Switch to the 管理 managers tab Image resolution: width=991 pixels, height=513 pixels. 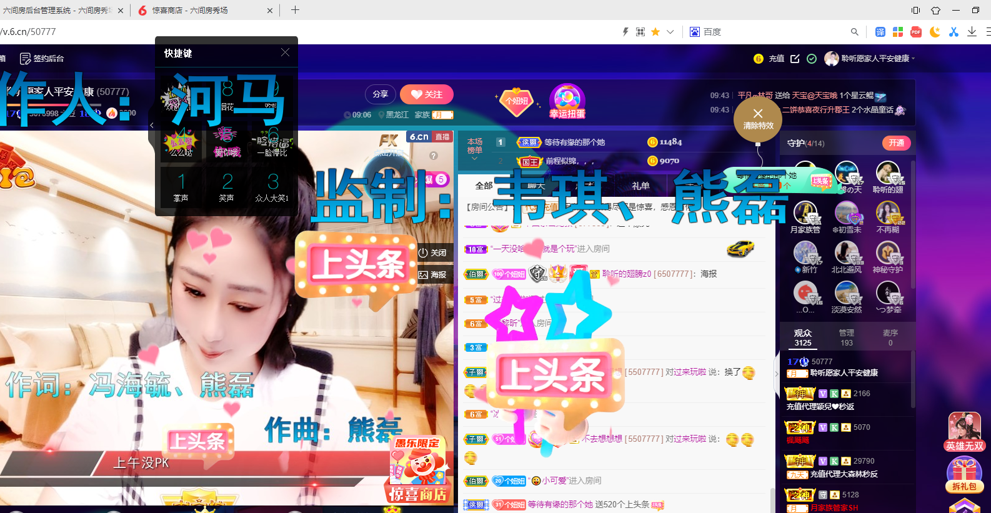(847, 337)
